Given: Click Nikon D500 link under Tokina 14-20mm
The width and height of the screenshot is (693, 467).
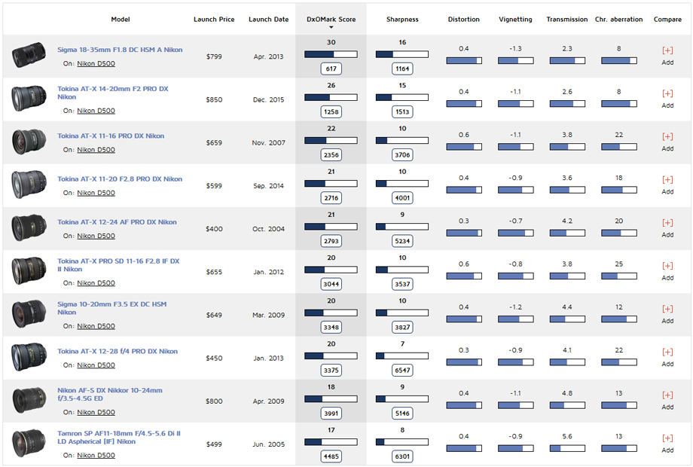Looking at the screenshot, I should (96, 111).
